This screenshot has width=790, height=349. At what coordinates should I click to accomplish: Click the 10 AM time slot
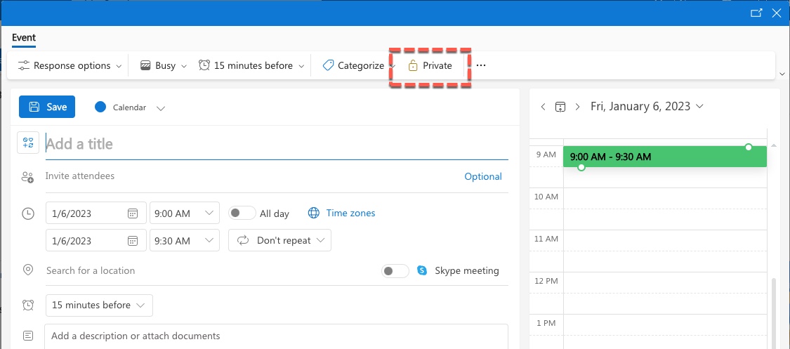pos(665,199)
